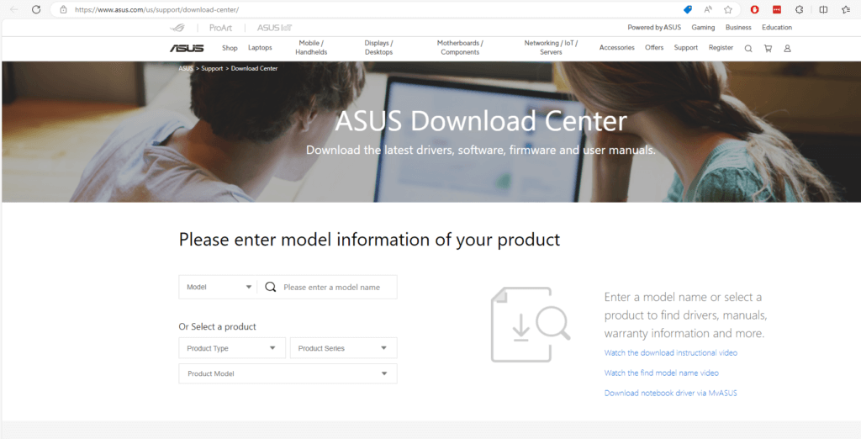Open Watch the download instructional video link
The image size is (861, 439).
(670, 352)
